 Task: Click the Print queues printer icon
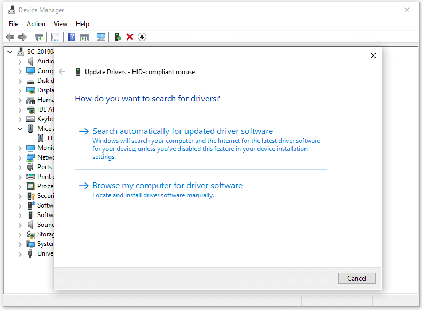30,177
